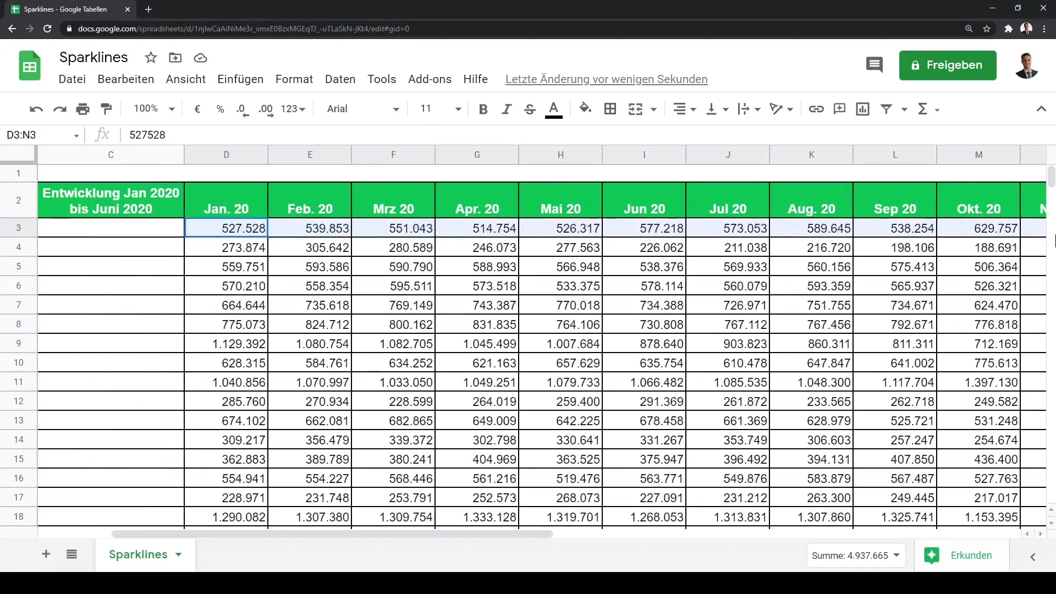Image resolution: width=1056 pixels, height=594 pixels.
Task: Open the Arial font dropdown
Action: [x=363, y=109]
